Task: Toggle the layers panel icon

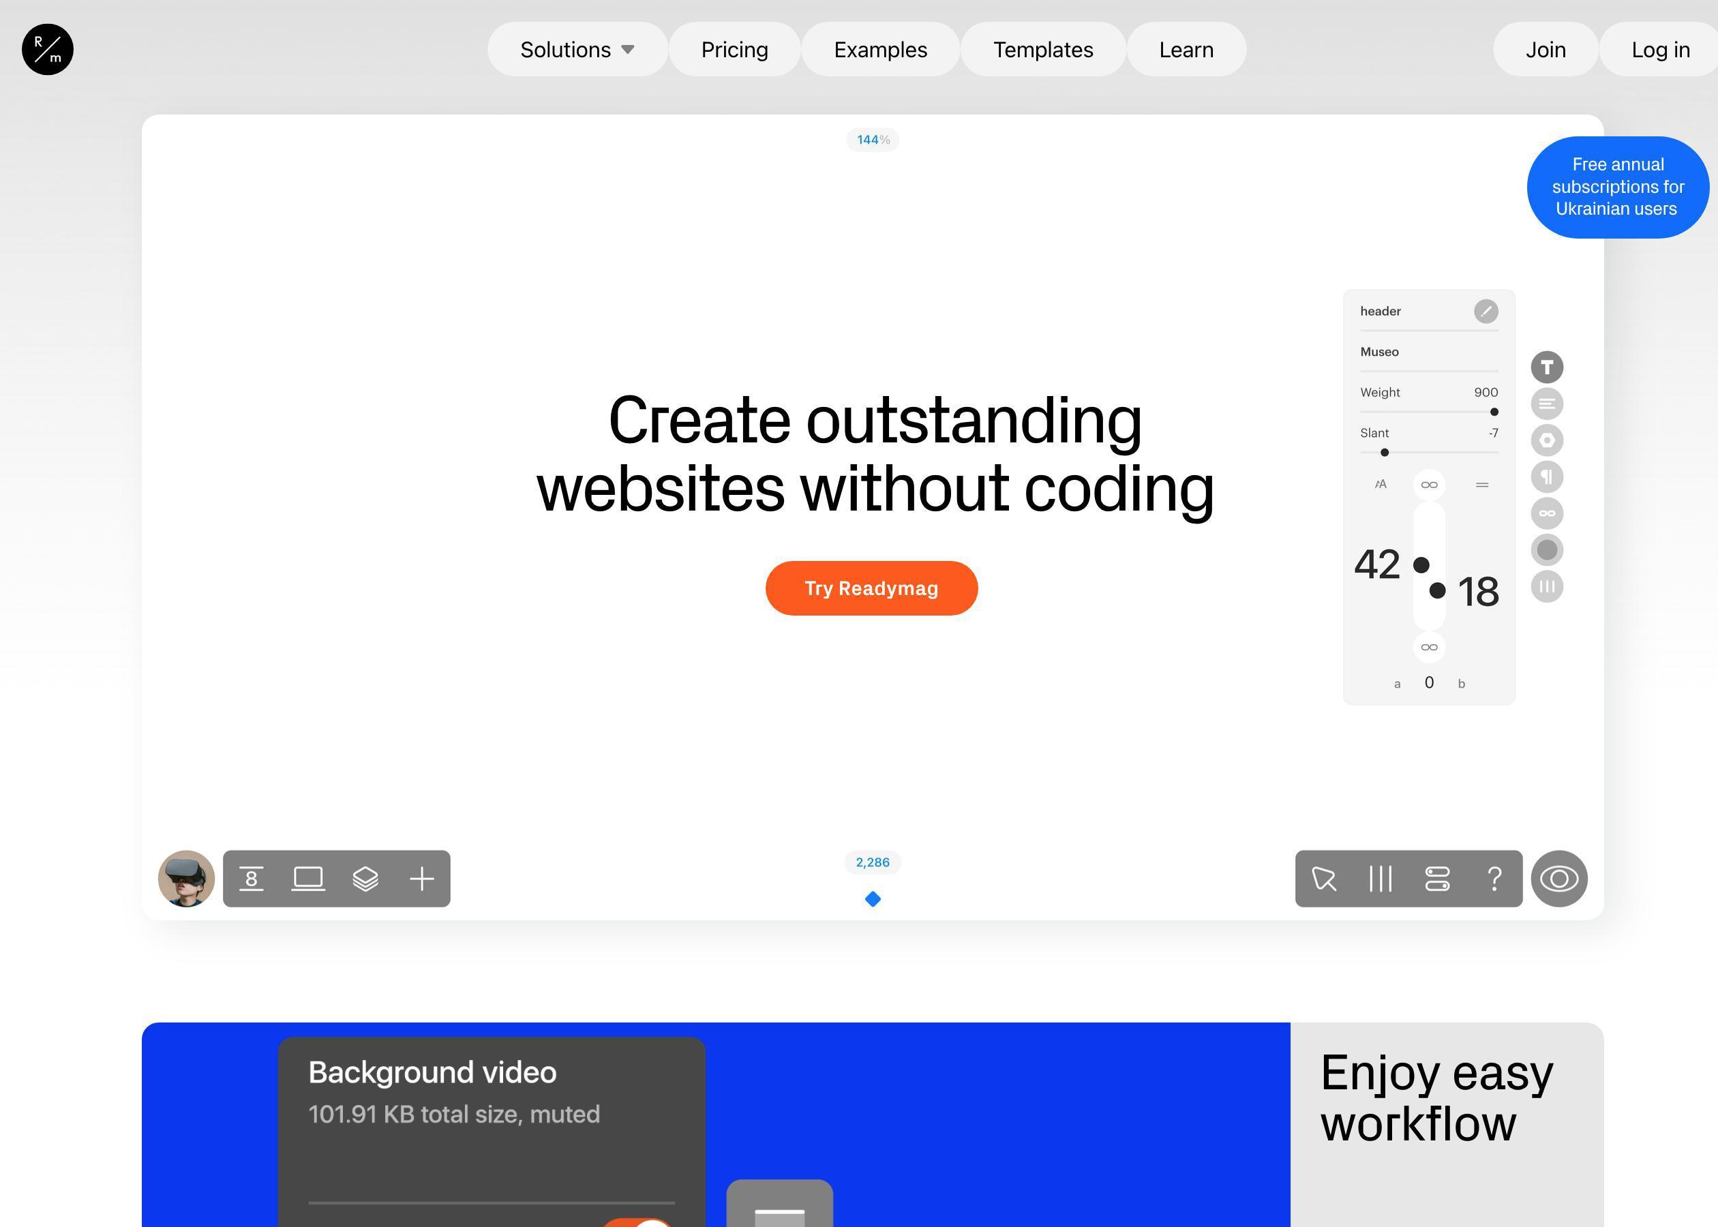Action: coord(365,878)
